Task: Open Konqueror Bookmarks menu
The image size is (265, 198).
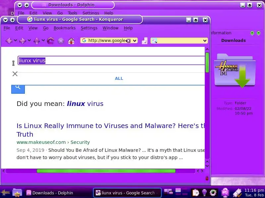Action: coord(65,28)
